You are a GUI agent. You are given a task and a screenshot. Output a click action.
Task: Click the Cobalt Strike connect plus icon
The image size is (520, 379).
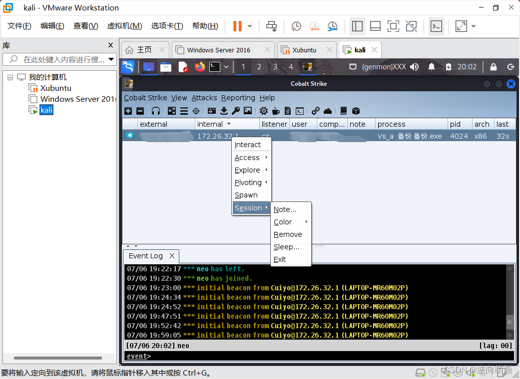pos(128,111)
